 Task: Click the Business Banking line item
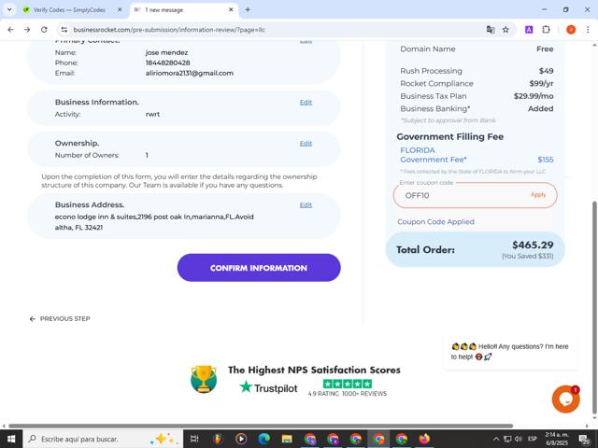coord(477,108)
